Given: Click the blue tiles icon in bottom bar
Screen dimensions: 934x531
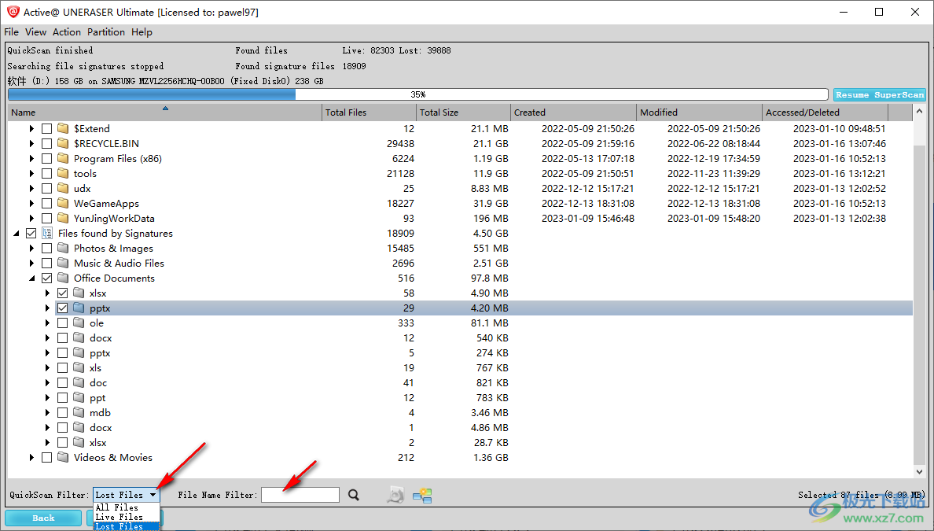Looking at the screenshot, I should [422, 496].
